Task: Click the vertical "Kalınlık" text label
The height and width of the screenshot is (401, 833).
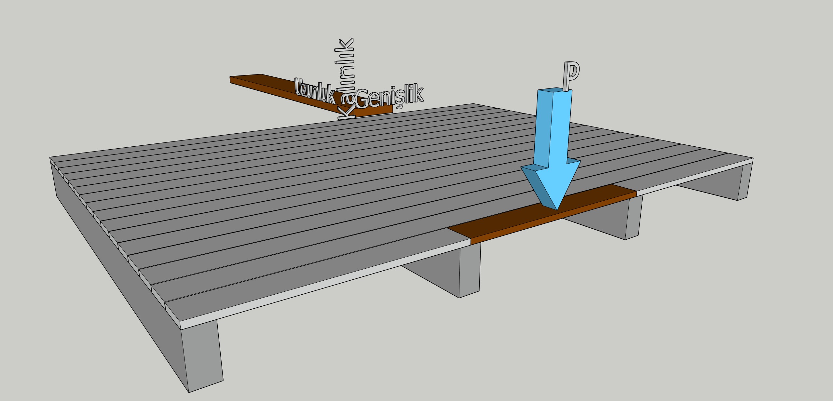Action: [346, 79]
